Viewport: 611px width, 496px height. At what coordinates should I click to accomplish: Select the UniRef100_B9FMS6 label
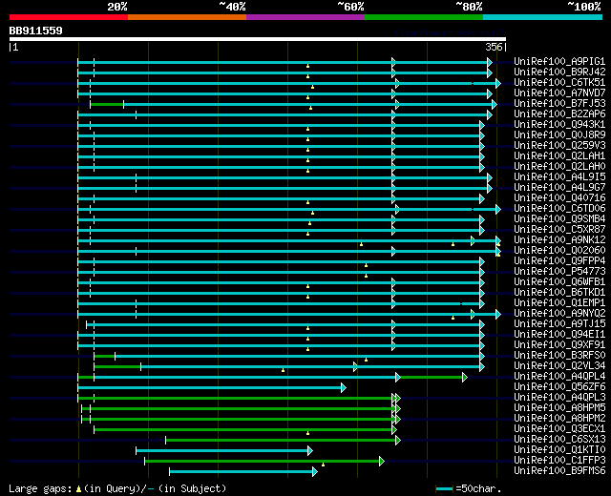tap(559, 471)
